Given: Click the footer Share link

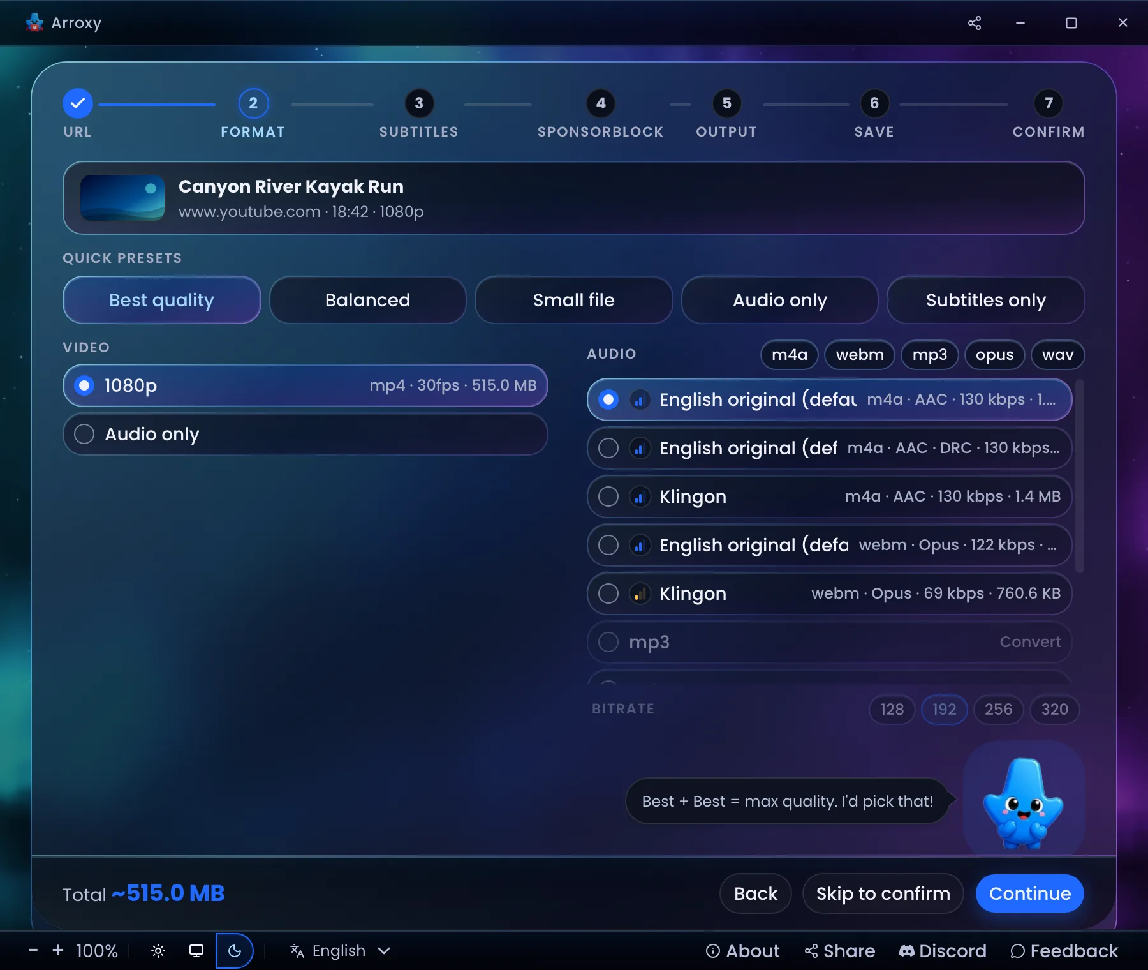Looking at the screenshot, I should (839, 951).
